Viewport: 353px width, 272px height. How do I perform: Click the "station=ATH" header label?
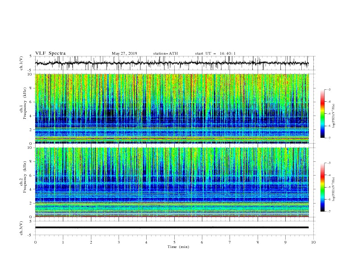pyautogui.click(x=165, y=53)
